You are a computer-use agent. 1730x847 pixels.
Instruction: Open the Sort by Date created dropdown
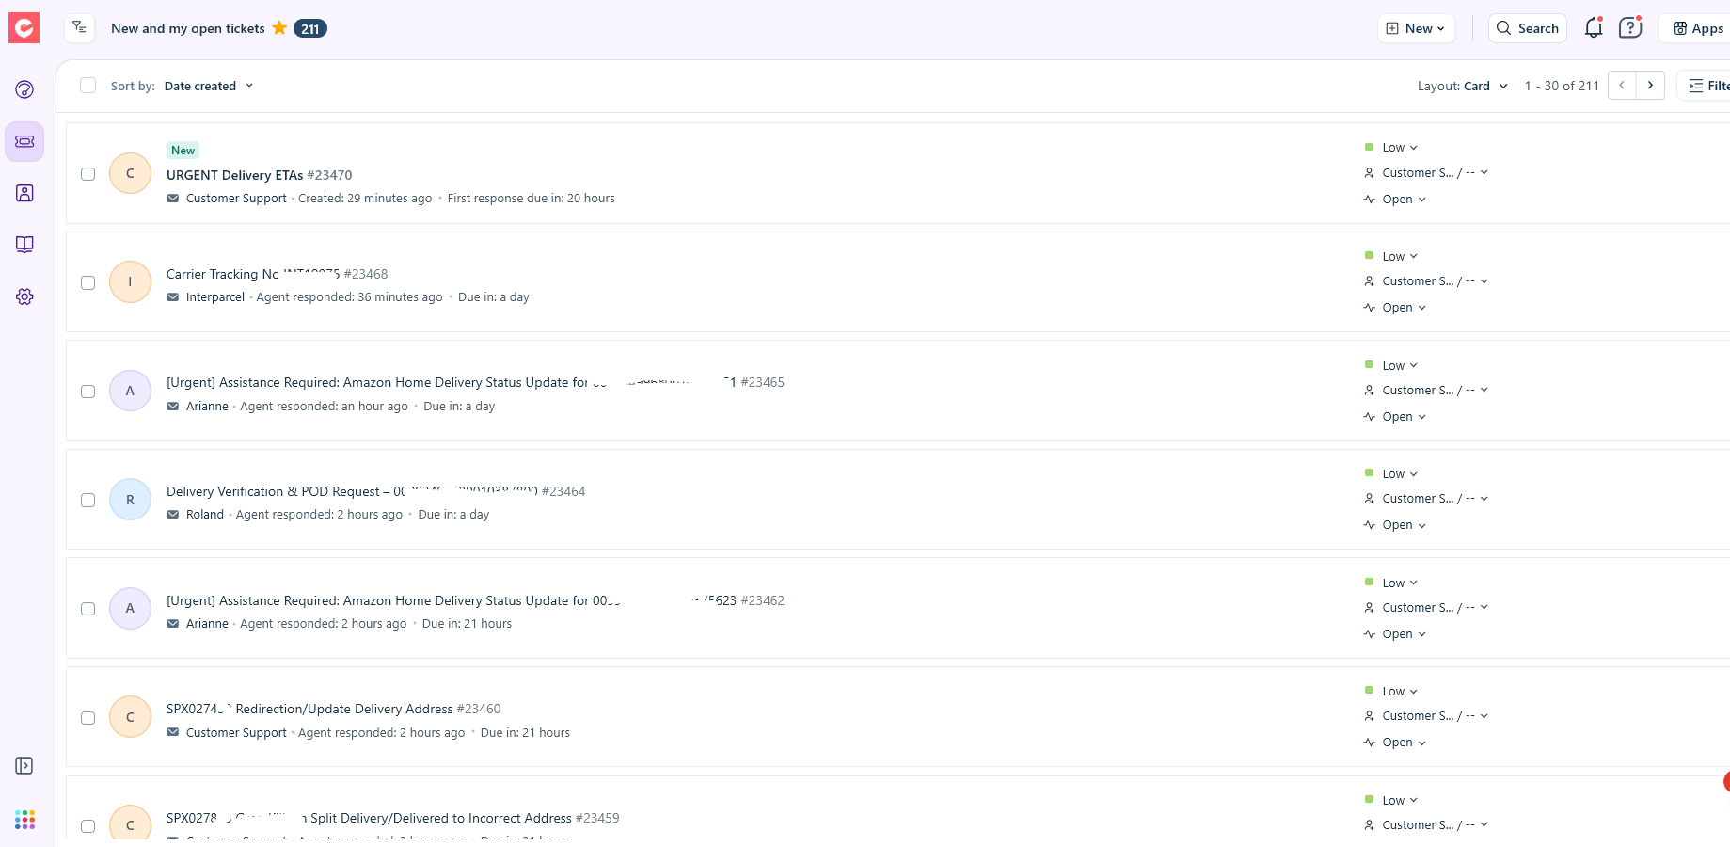[x=208, y=86]
